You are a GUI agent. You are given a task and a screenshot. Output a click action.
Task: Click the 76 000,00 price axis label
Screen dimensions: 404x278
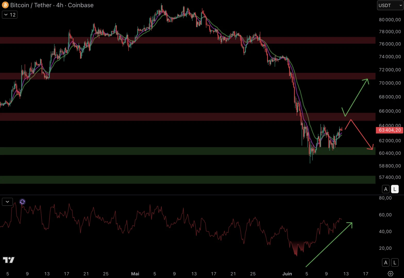click(390, 44)
